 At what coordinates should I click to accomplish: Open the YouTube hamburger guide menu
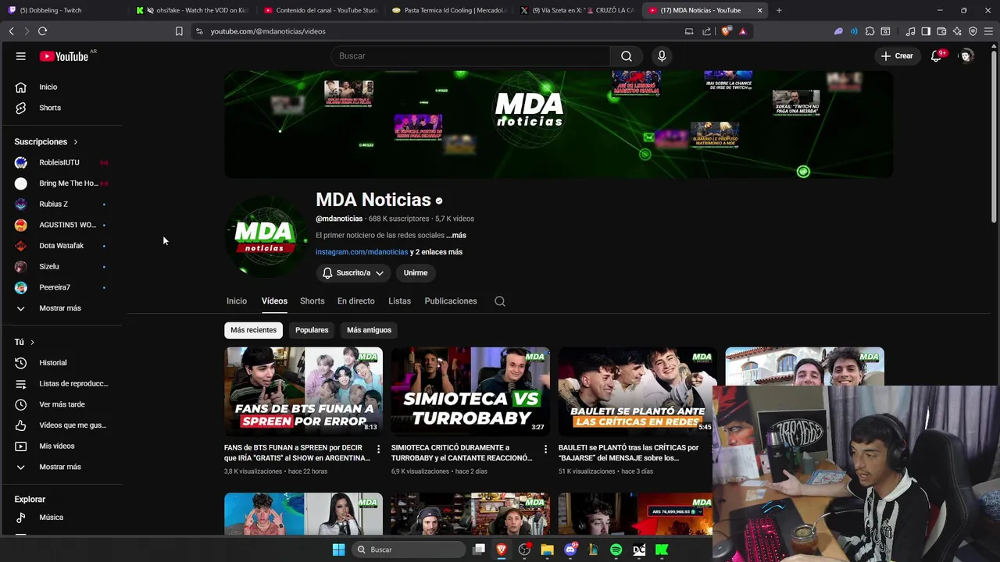point(21,56)
